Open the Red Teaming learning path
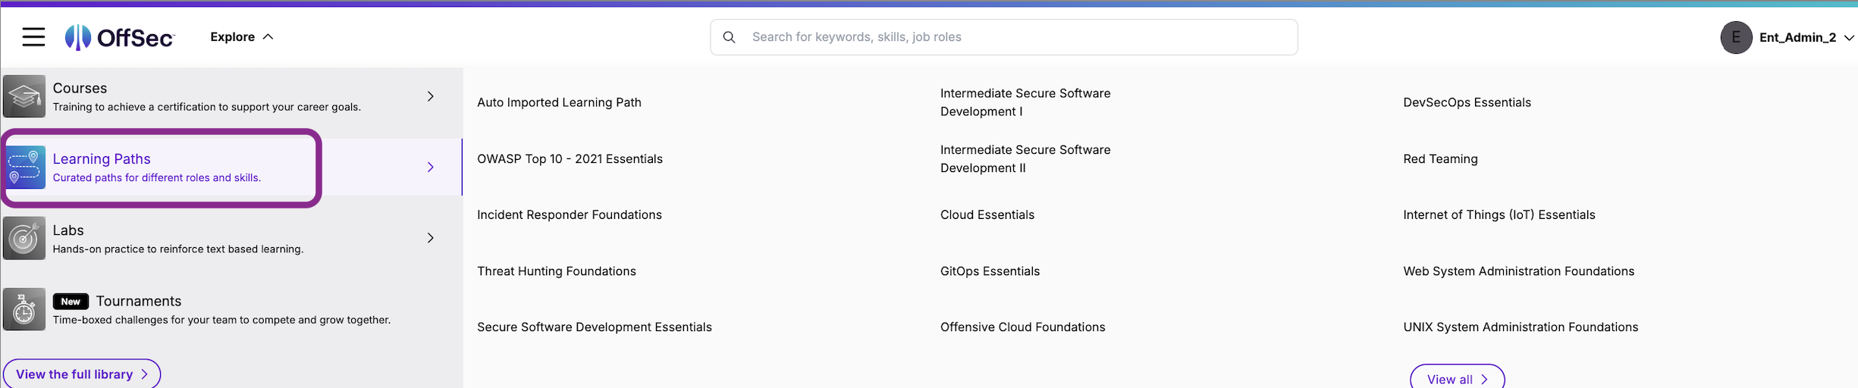This screenshot has width=1858, height=388. point(1440,159)
